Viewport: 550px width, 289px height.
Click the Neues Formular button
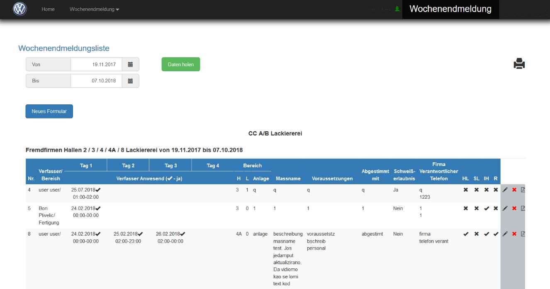point(49,111)
